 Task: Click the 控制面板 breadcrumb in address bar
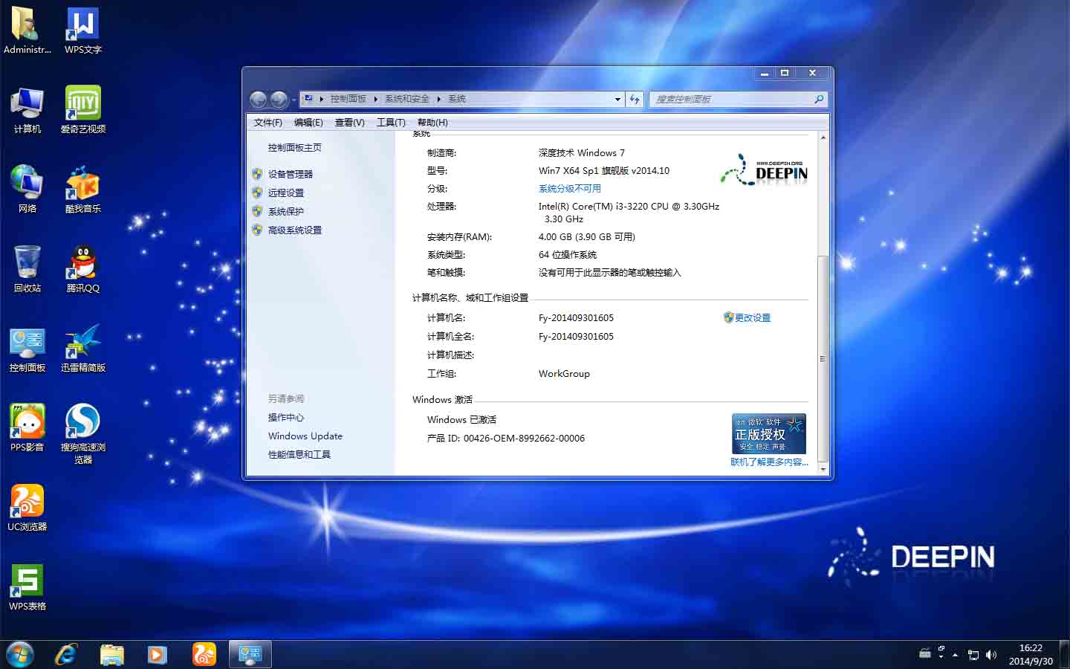[x=348, y=99]
